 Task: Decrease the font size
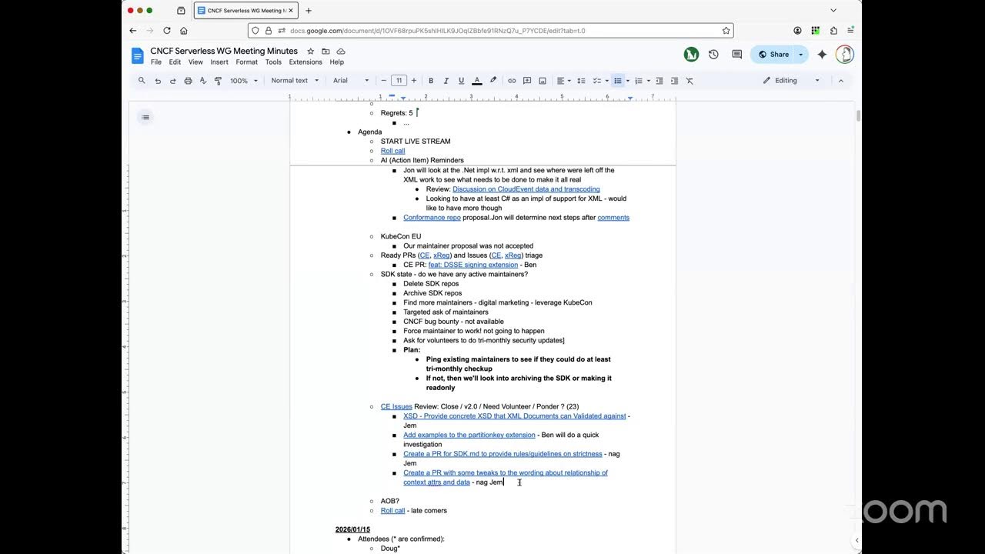point(383,80)
